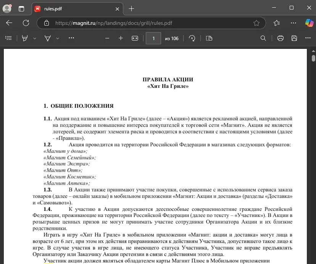This screenshot has height=264, width=316.
Task: Switch the page view layout
Action: (209, 38)
